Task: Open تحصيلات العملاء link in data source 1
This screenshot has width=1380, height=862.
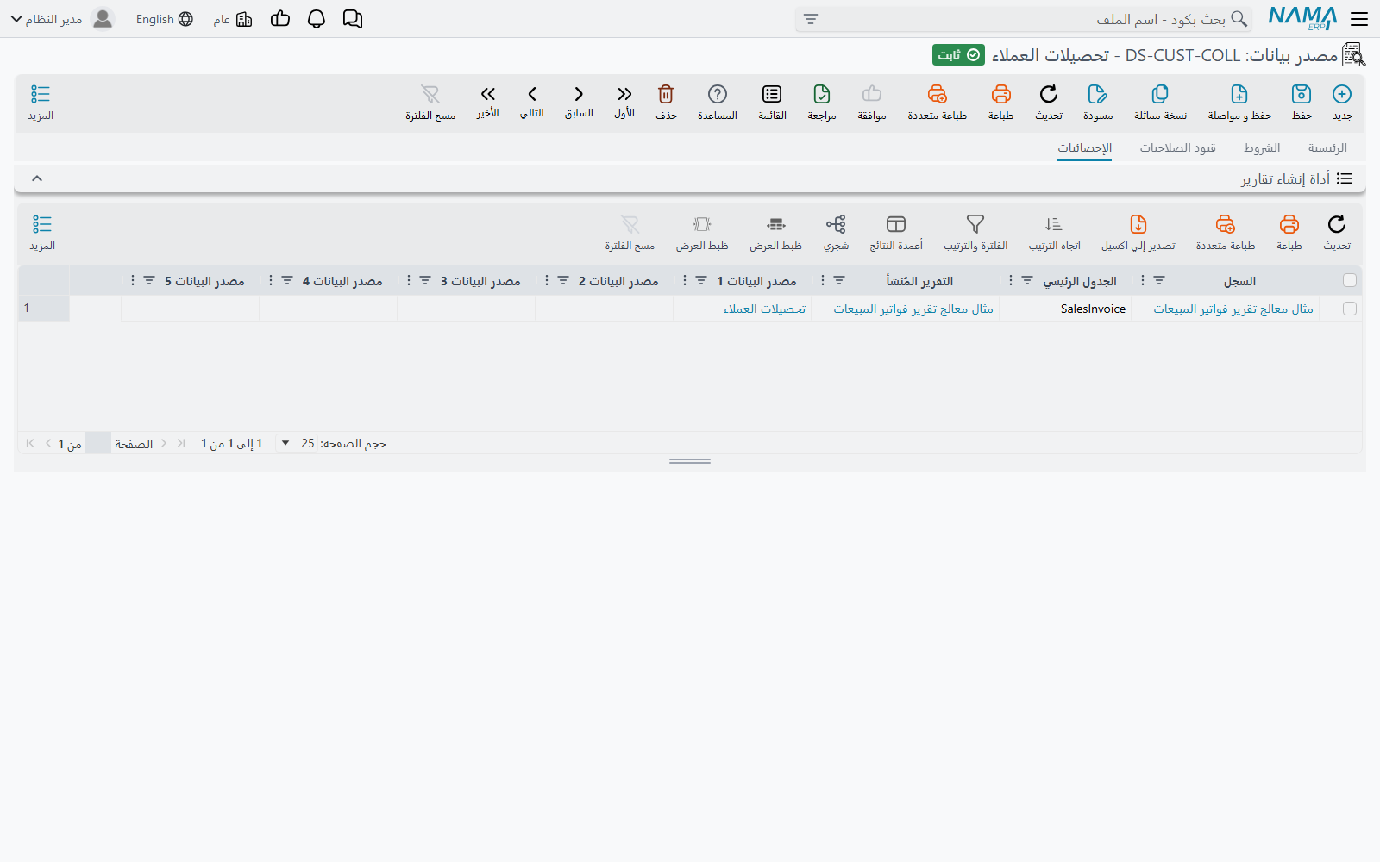Action: pyautogui.click(x=765, y=309)
